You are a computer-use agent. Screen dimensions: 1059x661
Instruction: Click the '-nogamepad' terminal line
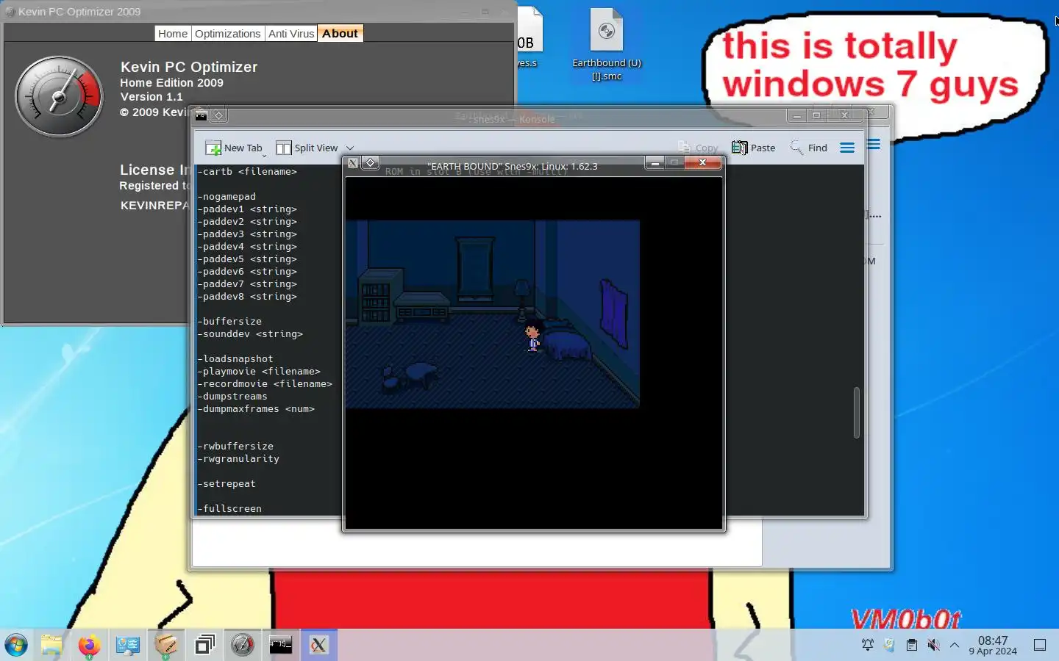(227, 196)
